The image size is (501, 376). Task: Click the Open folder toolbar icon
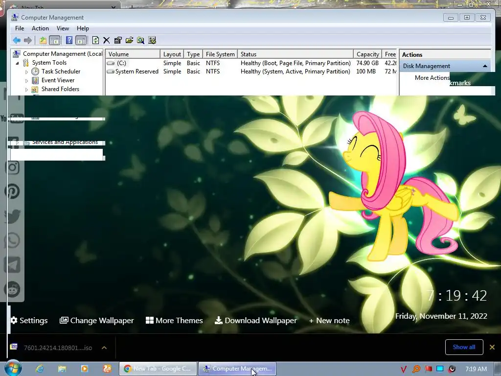tap(129, 40)
